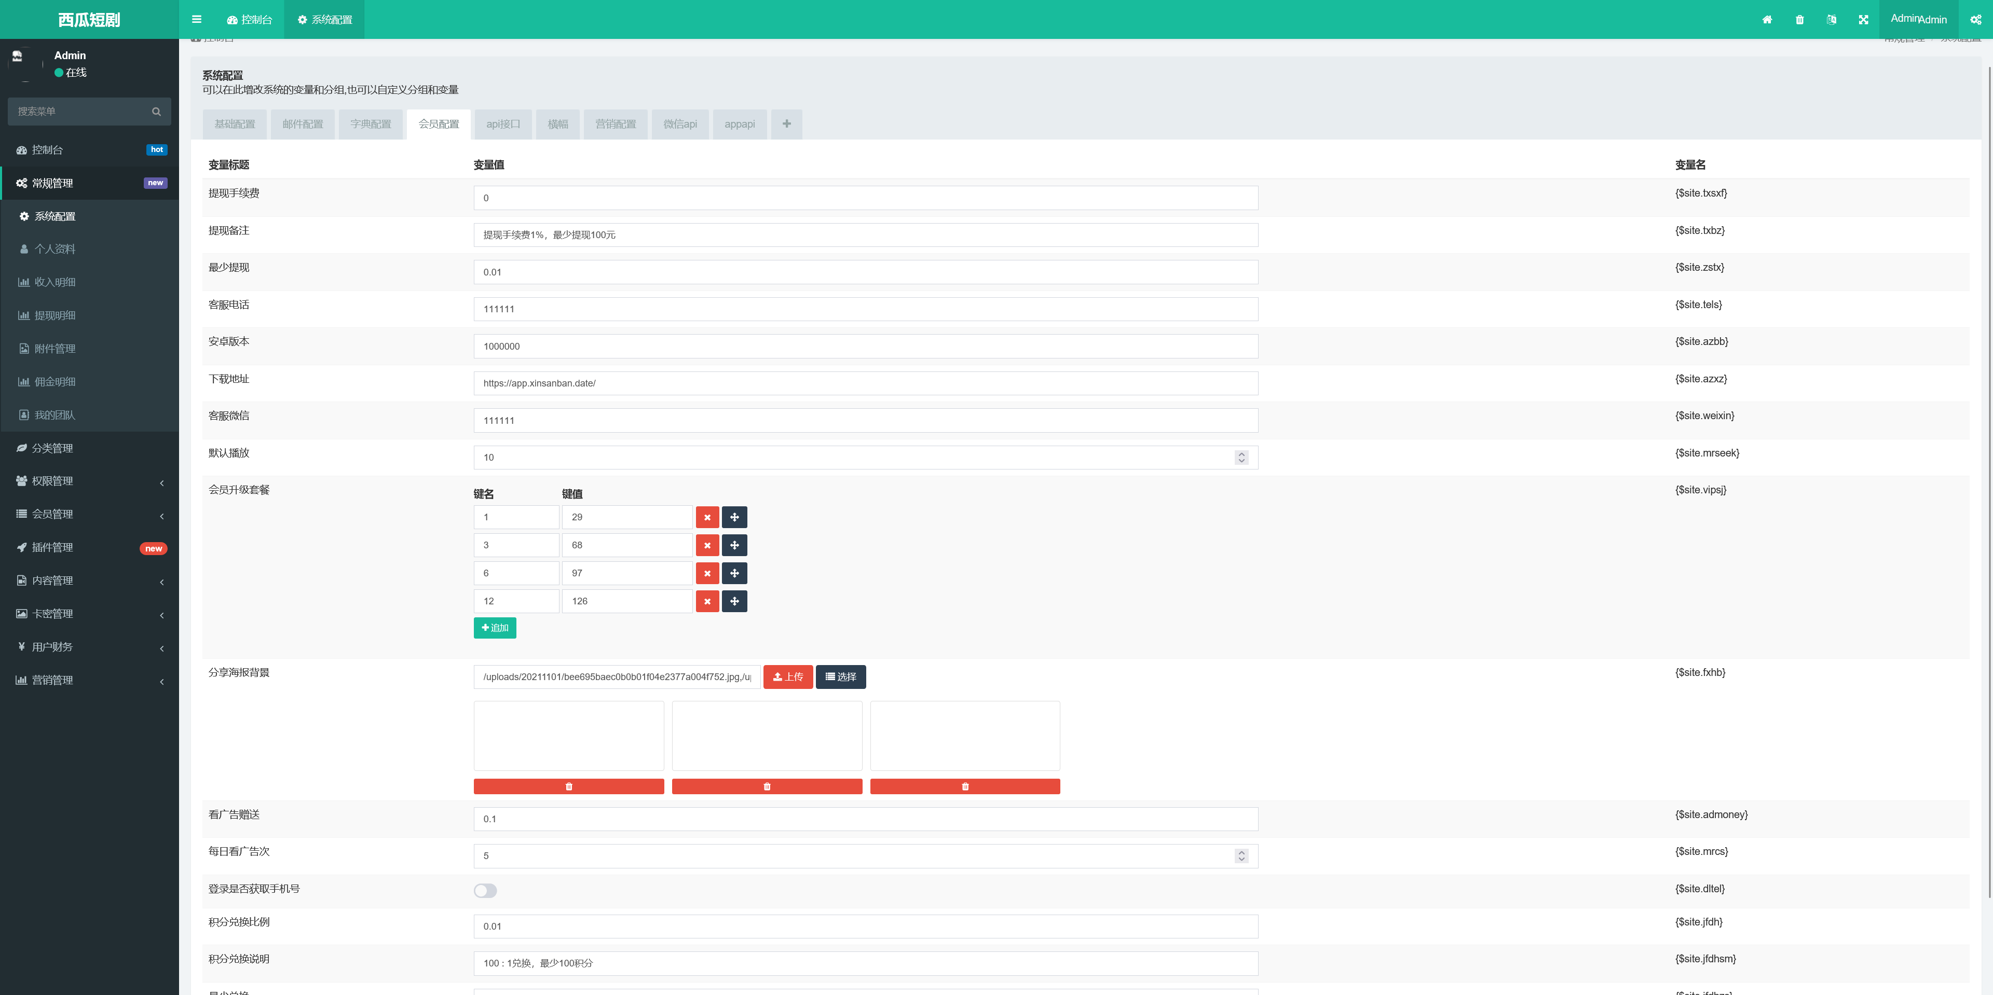The image size is (1993, 995).
Task: Click the move handle on the row with key 12
Action: pyautogui.click(x=733, y=601)
